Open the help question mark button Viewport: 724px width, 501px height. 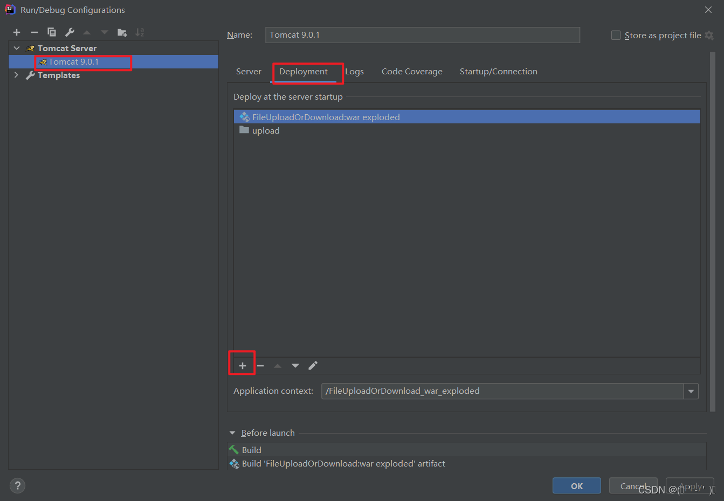tap(17, 485)
